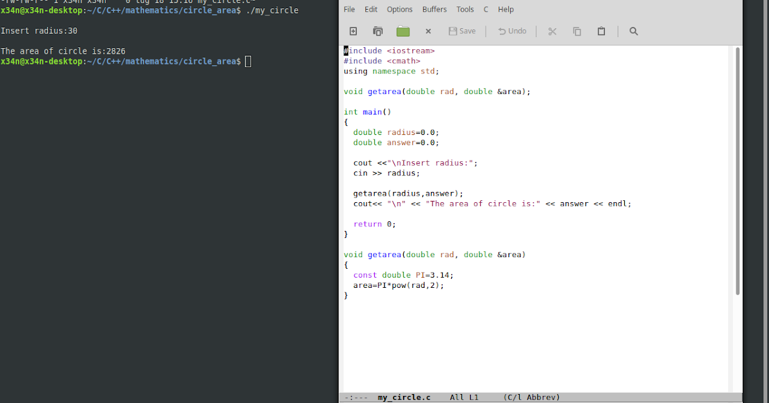This screenshot has height=403, width=769.
Task: Click the (C/l Abbrev) mode indicator
Action: click(x=531, y=397)
